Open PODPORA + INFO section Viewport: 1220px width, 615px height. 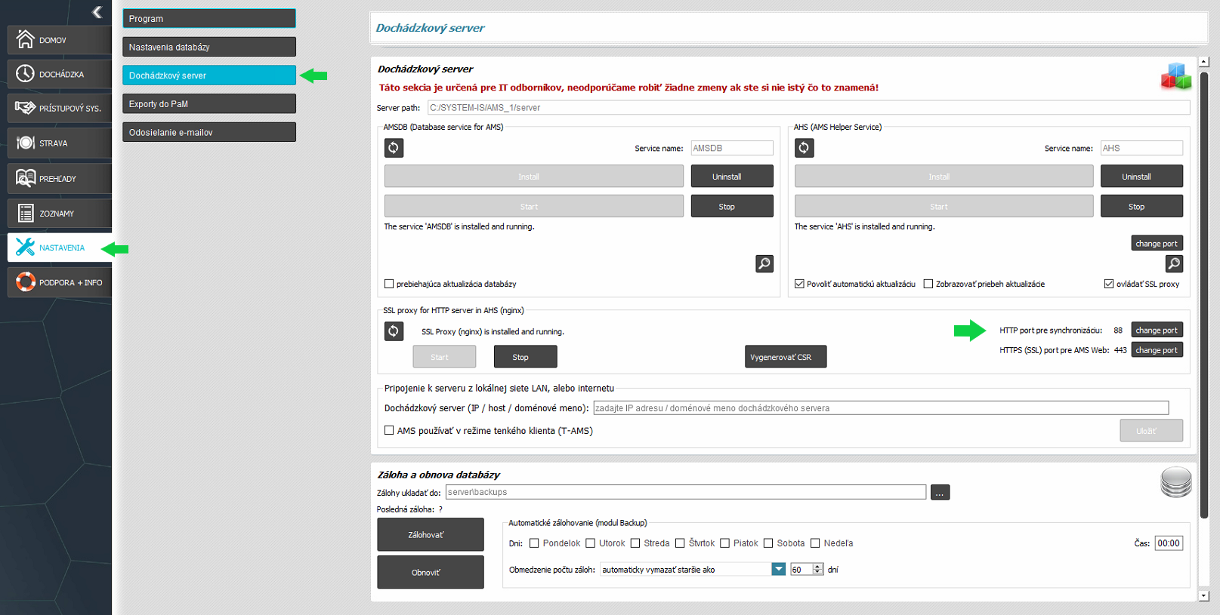(x=60, y=282)
